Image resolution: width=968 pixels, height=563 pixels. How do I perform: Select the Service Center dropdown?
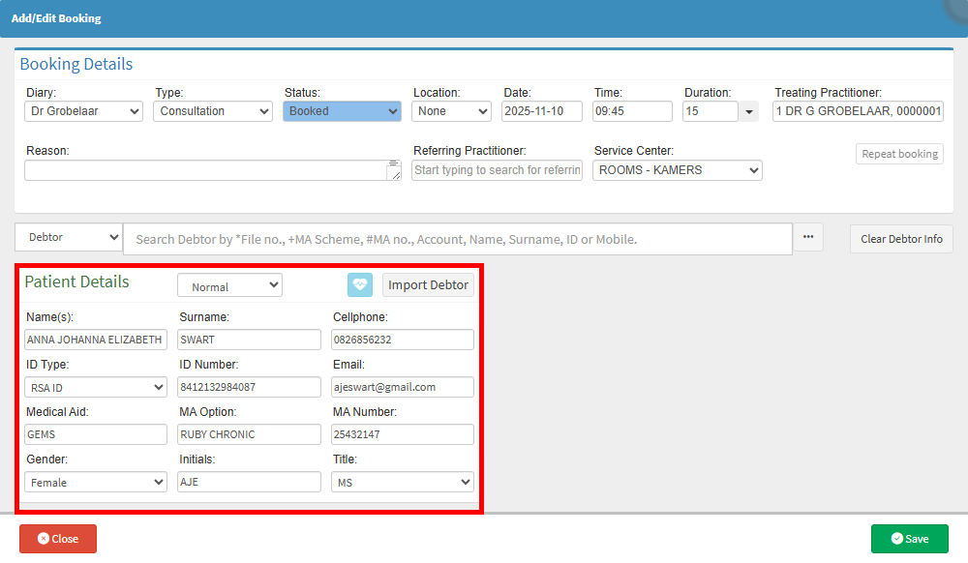click(x=678, y=170)
